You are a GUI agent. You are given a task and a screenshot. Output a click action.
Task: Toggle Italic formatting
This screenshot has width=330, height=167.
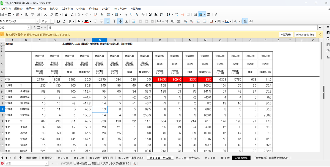pyautogui.click(x=64, y=21)
